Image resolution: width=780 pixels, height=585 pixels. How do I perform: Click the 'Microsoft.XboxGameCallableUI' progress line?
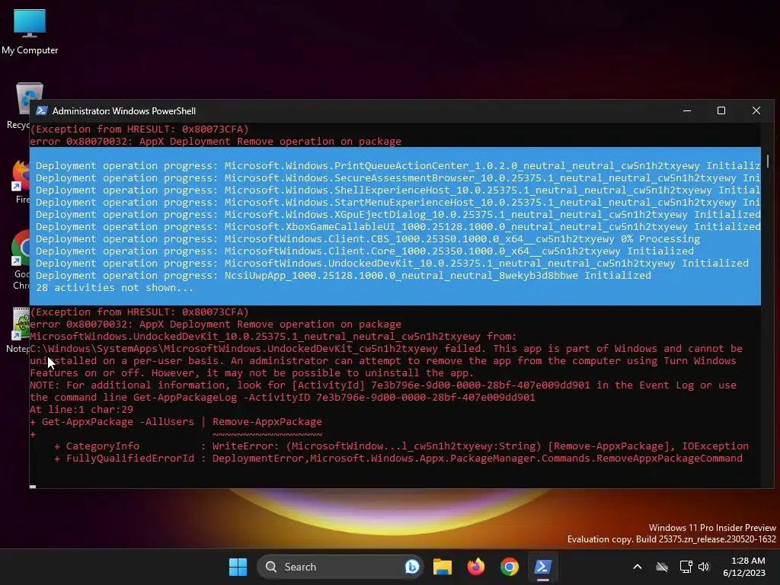pyautogui.click(x=398, y=227)
